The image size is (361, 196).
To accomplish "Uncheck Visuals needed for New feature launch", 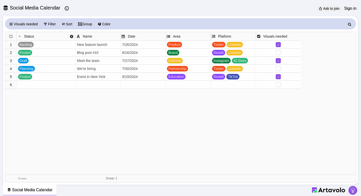I will 278,45.
